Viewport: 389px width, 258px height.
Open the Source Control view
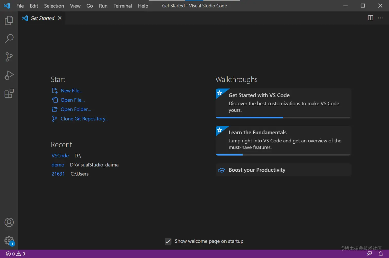9,57
